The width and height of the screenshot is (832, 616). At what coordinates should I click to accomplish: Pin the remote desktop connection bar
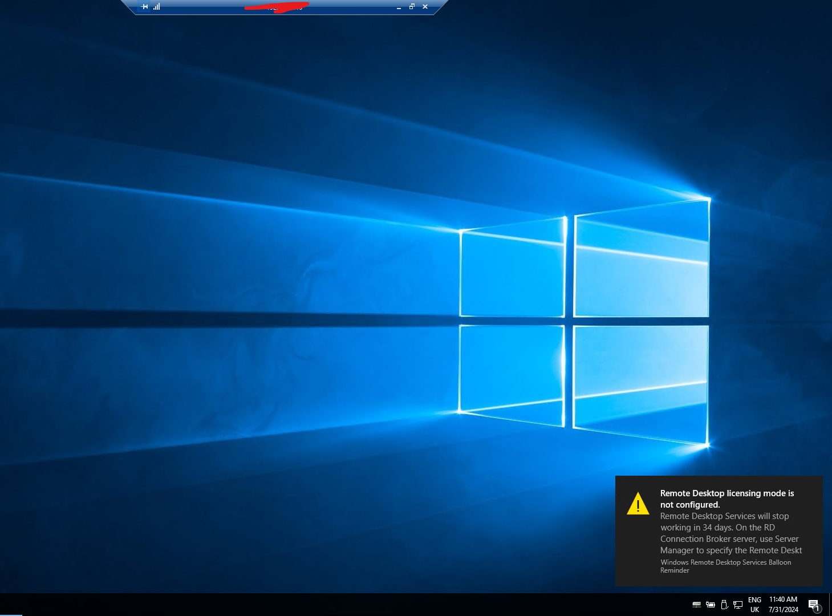click(x=144, y=7)
